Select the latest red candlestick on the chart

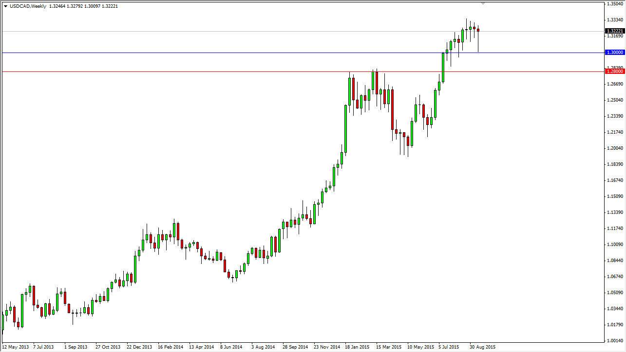[478, 30]
